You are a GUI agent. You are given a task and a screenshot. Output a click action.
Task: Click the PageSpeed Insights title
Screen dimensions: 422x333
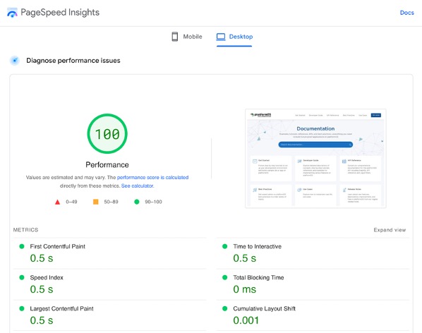pos(60,13)
